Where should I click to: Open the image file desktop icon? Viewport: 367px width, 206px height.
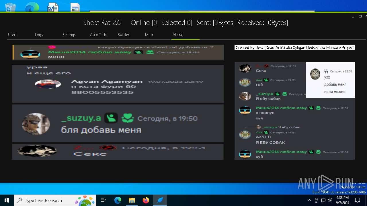[75, 7]
